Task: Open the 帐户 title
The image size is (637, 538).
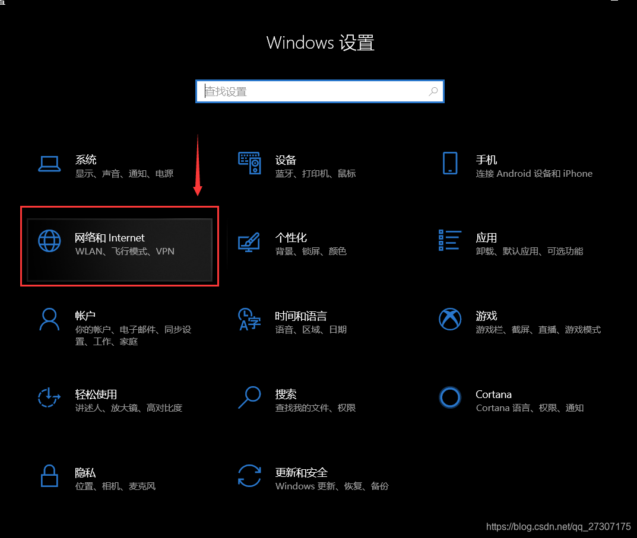Action: [x=85, y=316]
